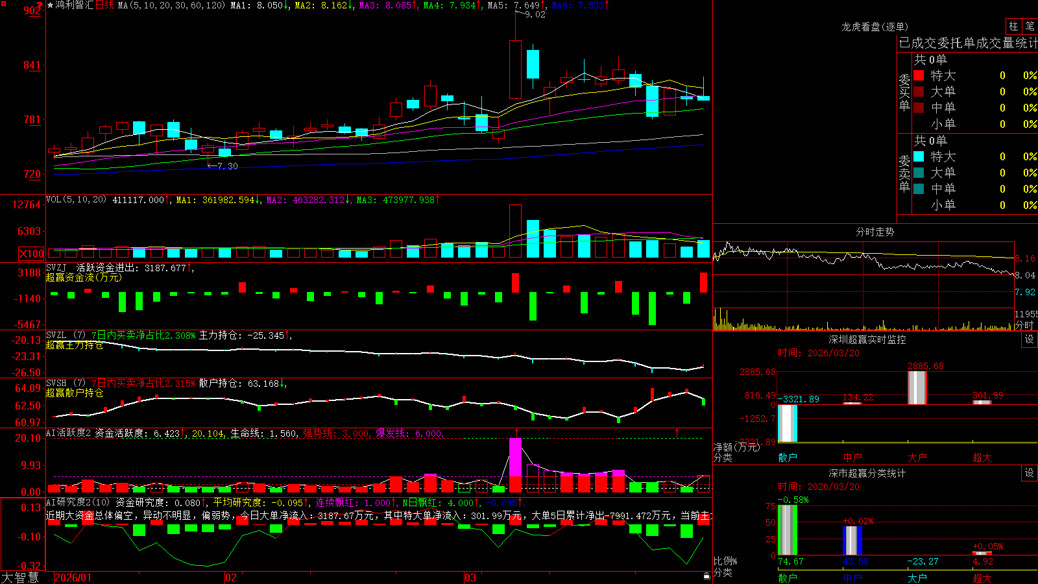Click the 分时走势 panel title
Screen dimensions: 1038x584
click(875, 232)
